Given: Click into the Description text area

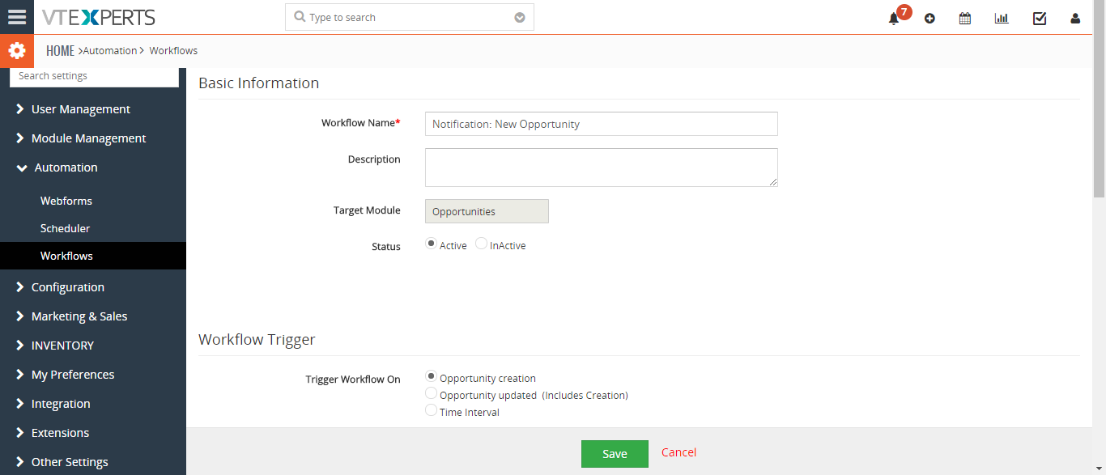Looking at the screenshot, I should point(602,168).
